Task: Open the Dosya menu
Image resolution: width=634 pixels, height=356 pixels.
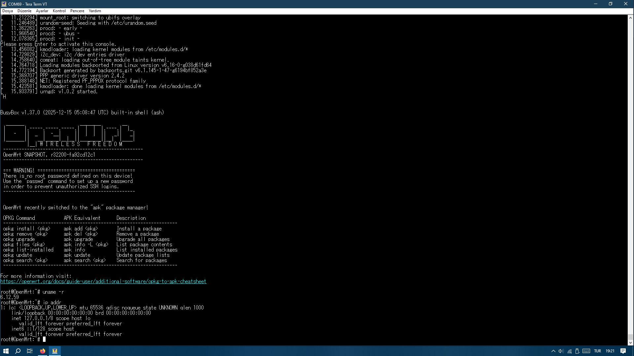Action: tap(8, 11)
